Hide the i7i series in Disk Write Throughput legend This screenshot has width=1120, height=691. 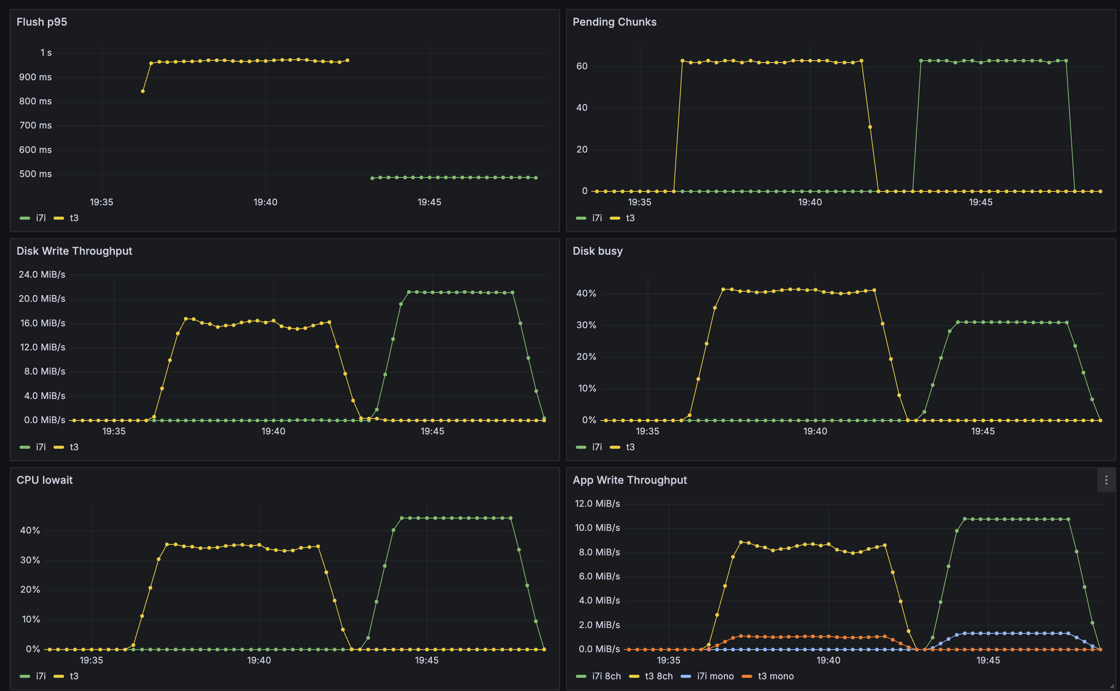(40, 447)
